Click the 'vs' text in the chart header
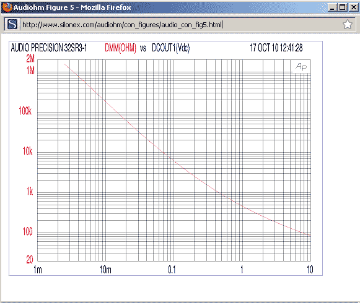The width and height of the screenshot is (360, 303). [143, 48]
